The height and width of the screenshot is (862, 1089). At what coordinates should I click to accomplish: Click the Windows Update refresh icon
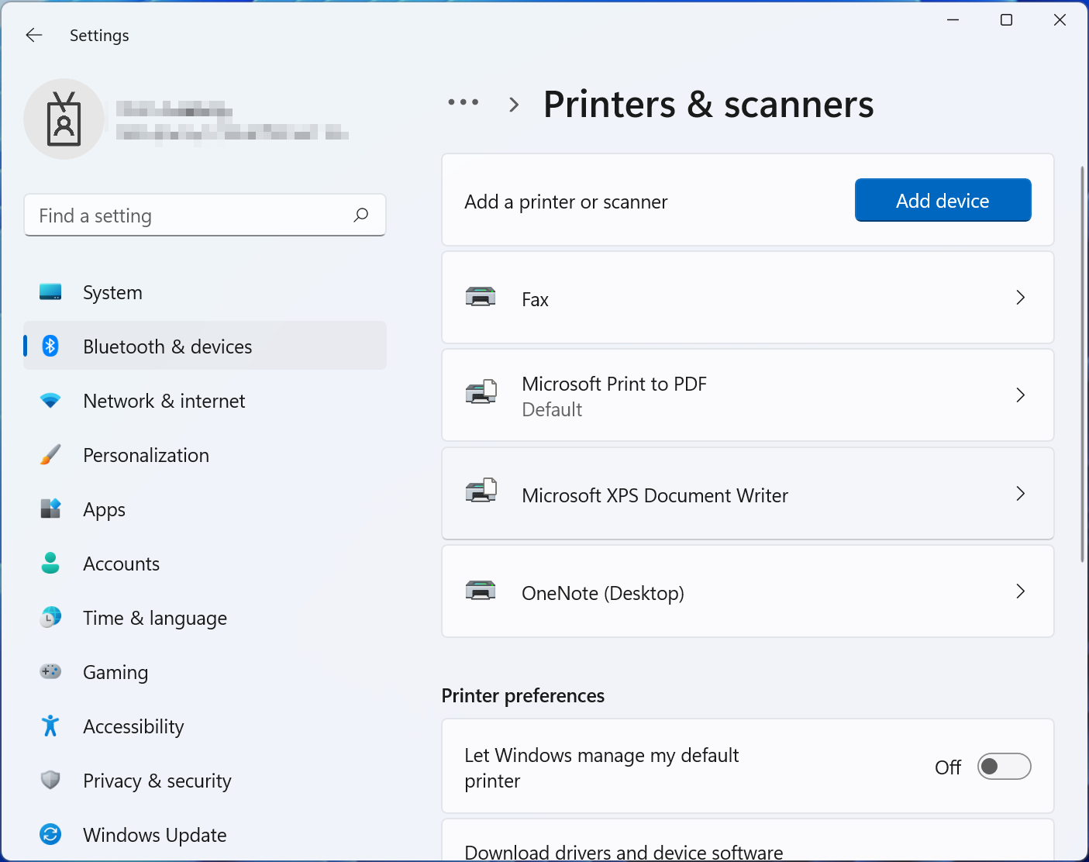pos(50,834)
